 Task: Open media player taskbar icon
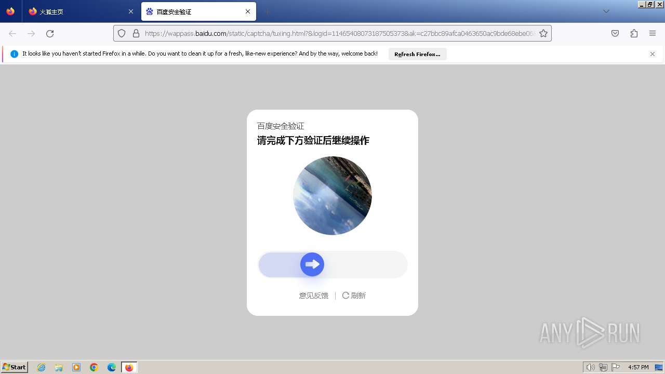pos(76,367)
